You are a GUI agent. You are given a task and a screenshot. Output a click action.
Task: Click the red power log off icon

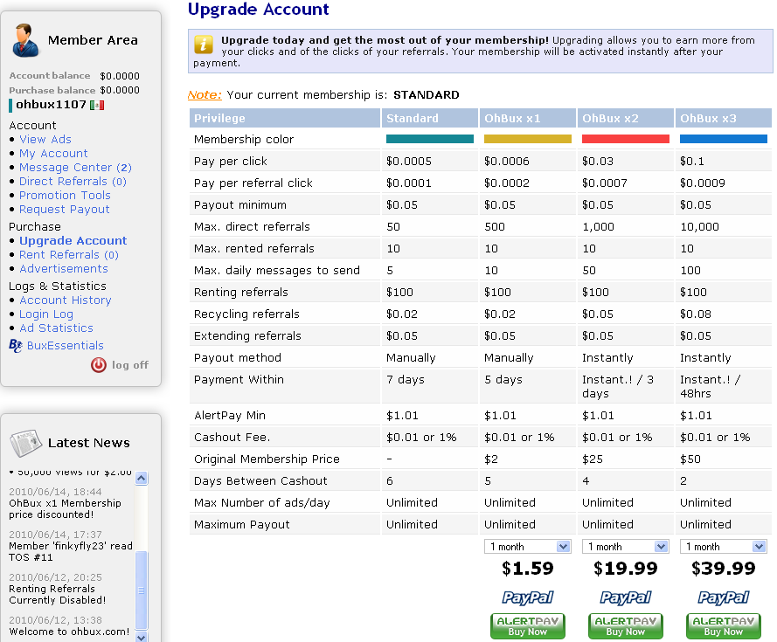tap(99, 365)
